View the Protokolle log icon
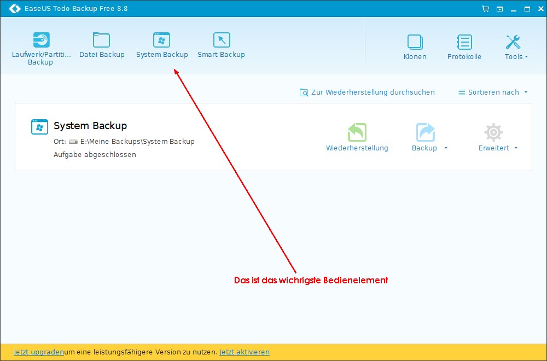 464,43
